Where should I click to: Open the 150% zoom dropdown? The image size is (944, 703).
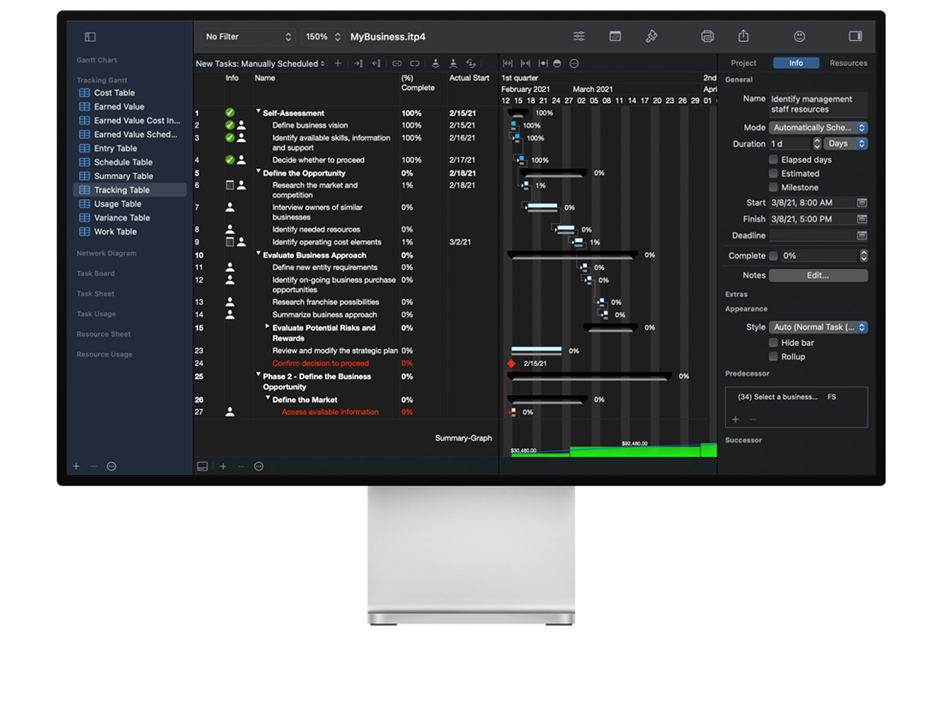click(x=323, y=37)
